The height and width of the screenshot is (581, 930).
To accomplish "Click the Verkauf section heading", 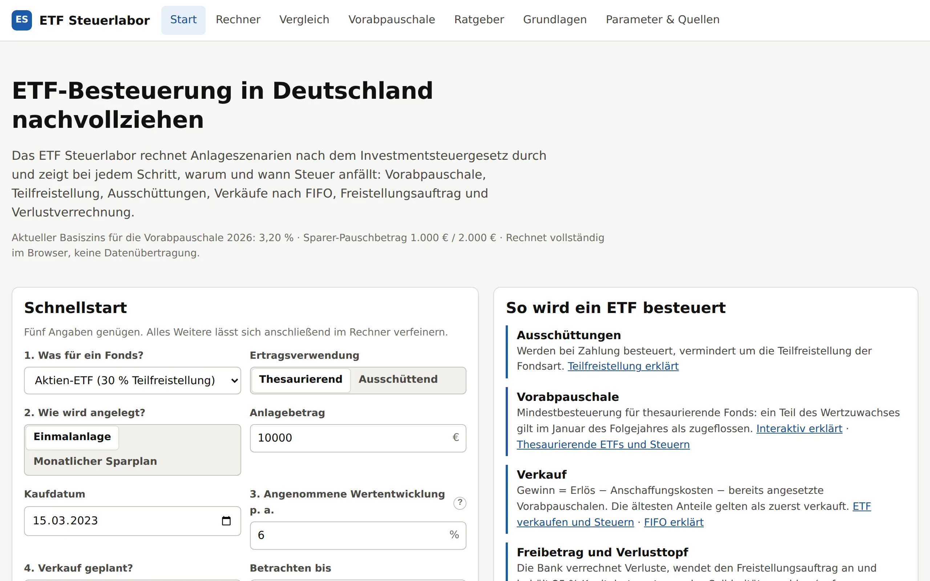I will [x=542, y=475].
